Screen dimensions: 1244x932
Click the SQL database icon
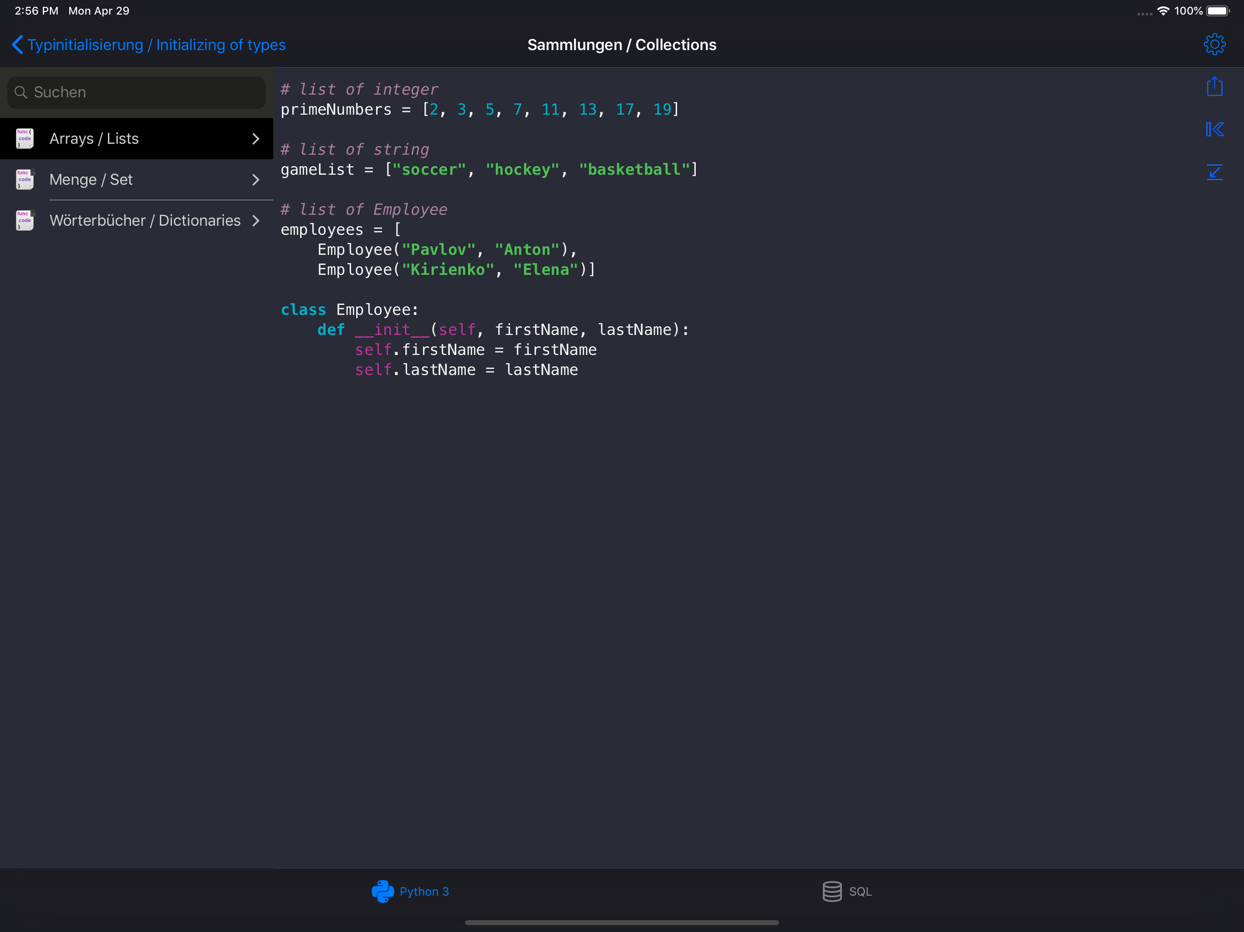click(x=832, y=891)
